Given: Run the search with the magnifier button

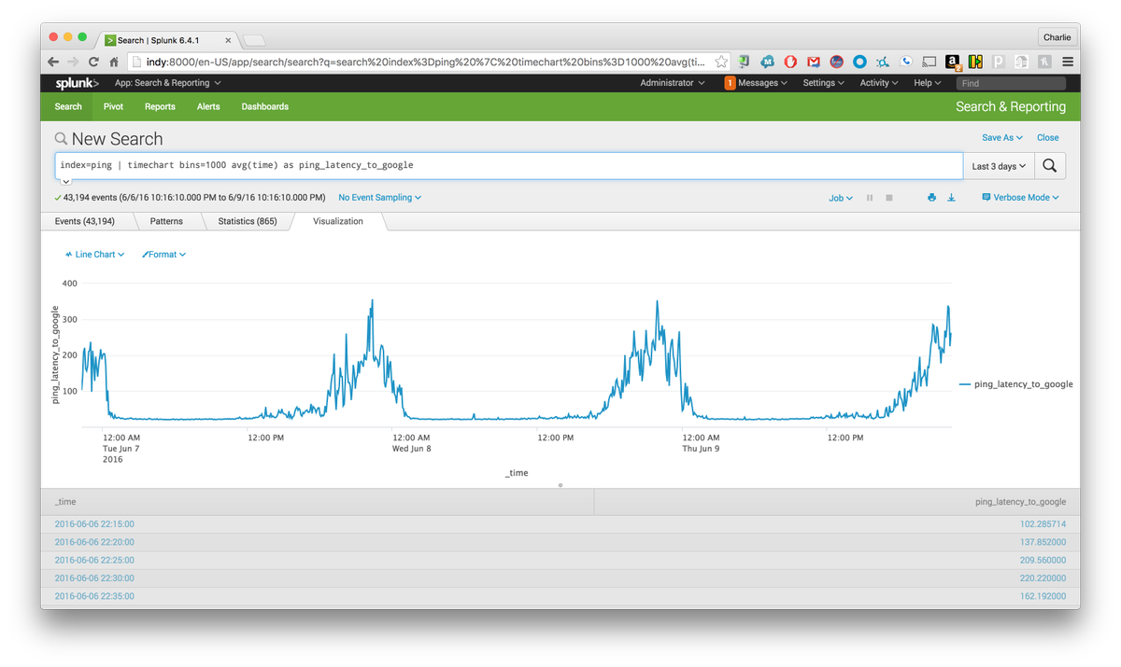Looking at the screenshot, I should [x=1050, y=166].
